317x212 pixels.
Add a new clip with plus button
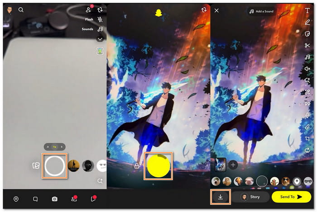coord(233,165)
